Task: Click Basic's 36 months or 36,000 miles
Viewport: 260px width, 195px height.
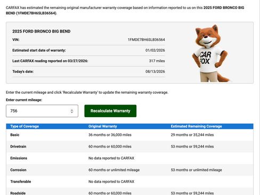Action: coord(110,135)
